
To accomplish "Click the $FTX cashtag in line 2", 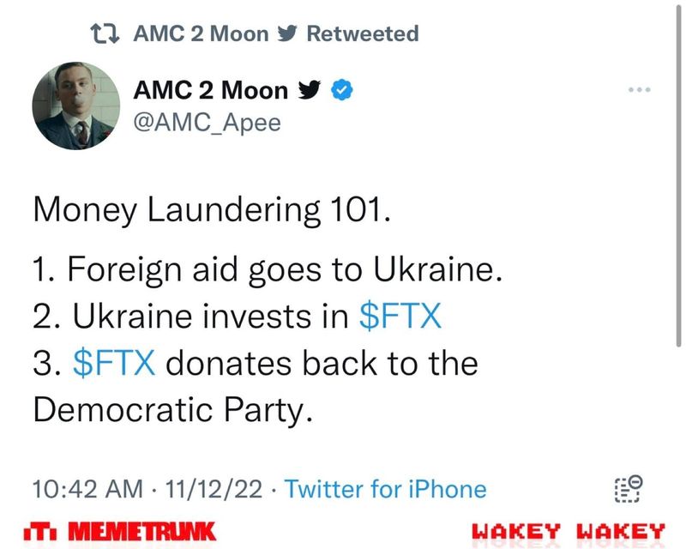I will click(399, 318).
